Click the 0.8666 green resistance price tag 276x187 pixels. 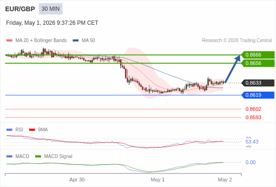coord(258,55)
